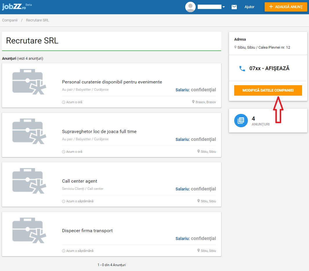Click clock icon on Supraveghetor listing

pos(63,152)
